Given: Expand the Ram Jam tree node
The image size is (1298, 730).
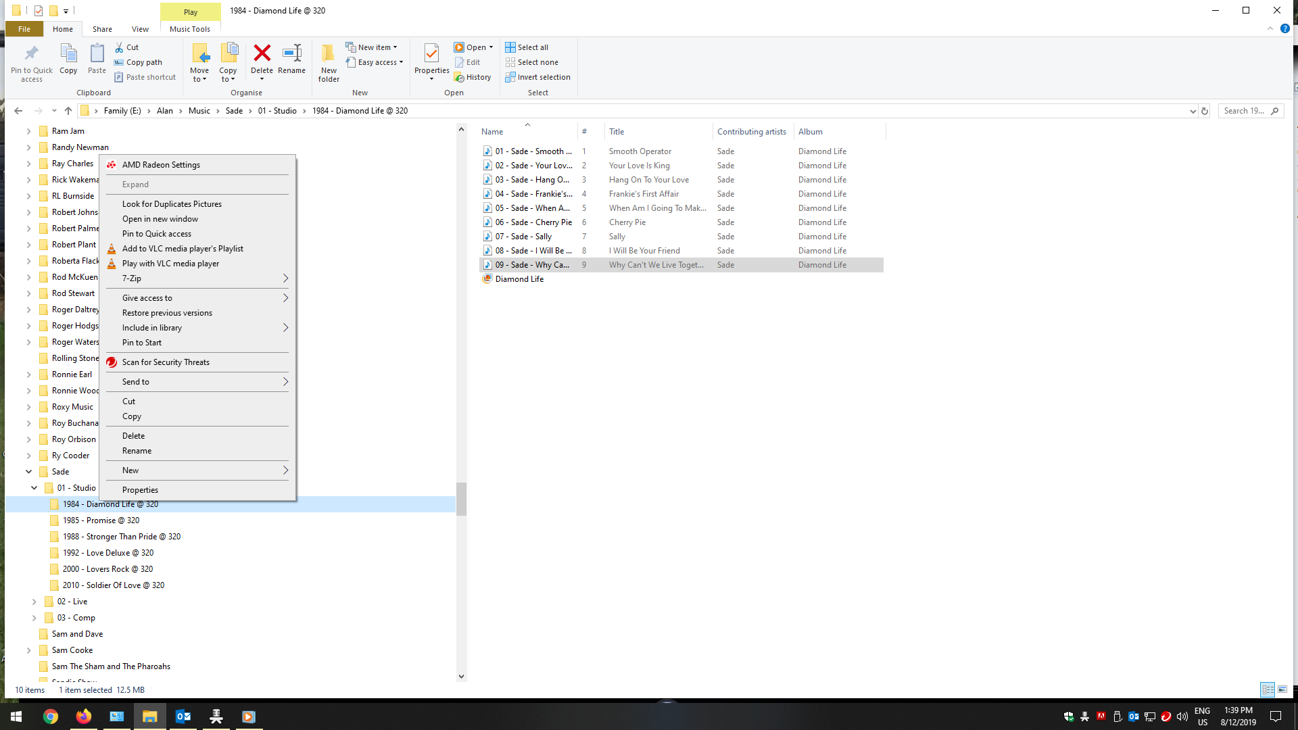Looking at the screenshot, I should [28, 131].
